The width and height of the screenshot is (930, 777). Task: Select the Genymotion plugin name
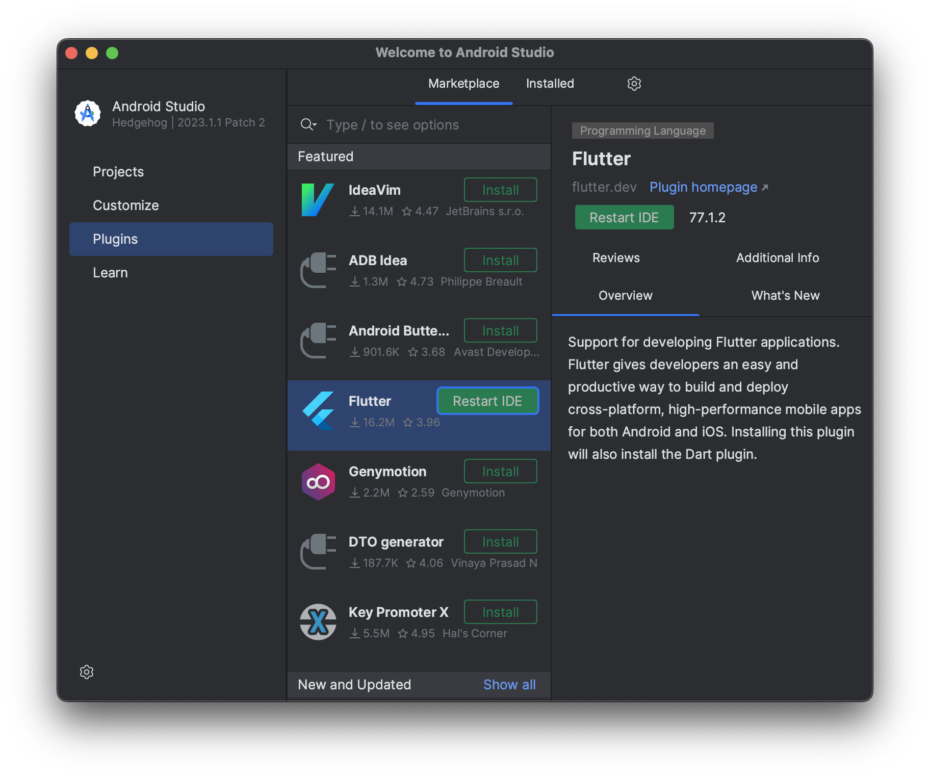[387, 472]
